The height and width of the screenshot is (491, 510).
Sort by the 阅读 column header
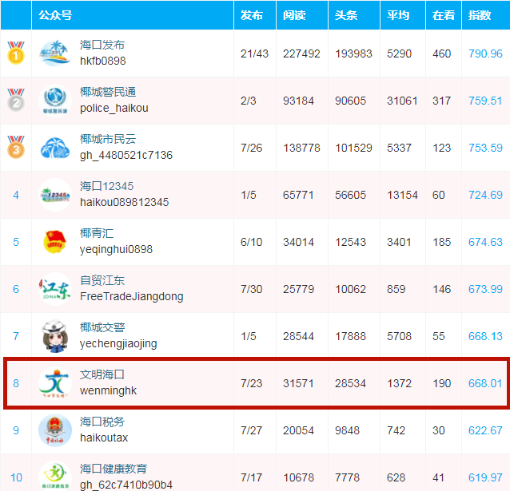tap(294, 15)
